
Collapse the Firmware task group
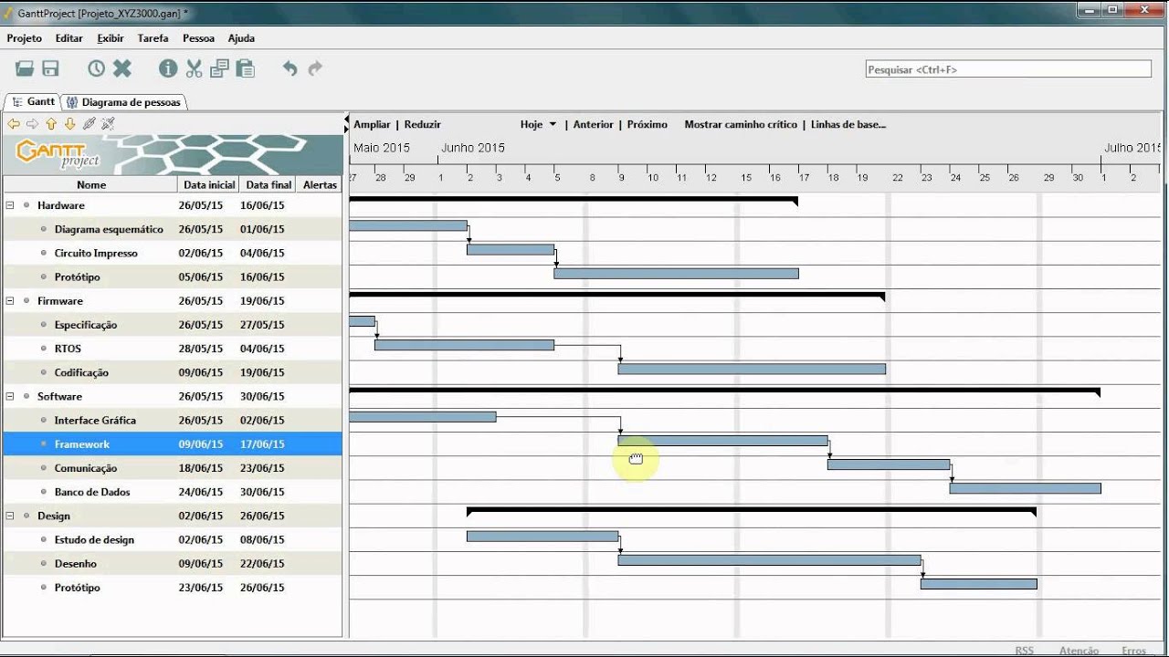coord(10,300)
